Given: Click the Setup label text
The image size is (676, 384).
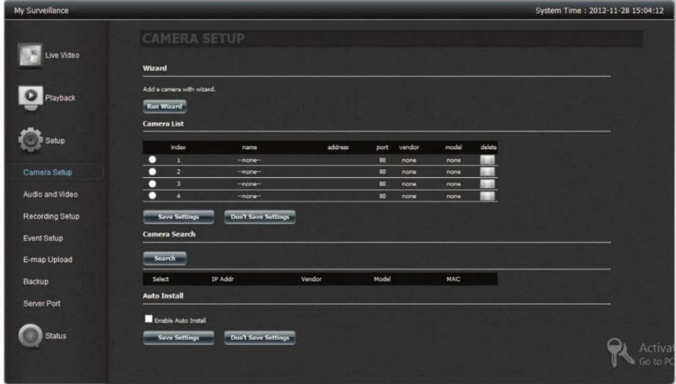Looking at the screenshot, I should click(x=55, y=141).
